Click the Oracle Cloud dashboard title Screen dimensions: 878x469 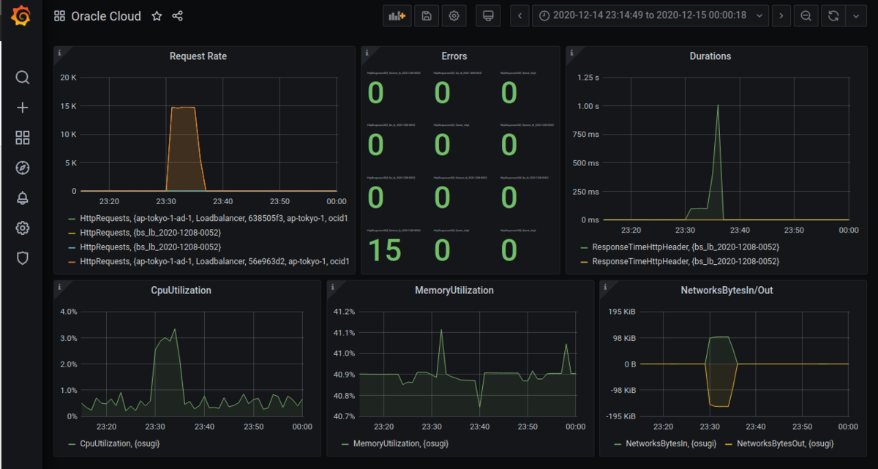tap(106, 16)
